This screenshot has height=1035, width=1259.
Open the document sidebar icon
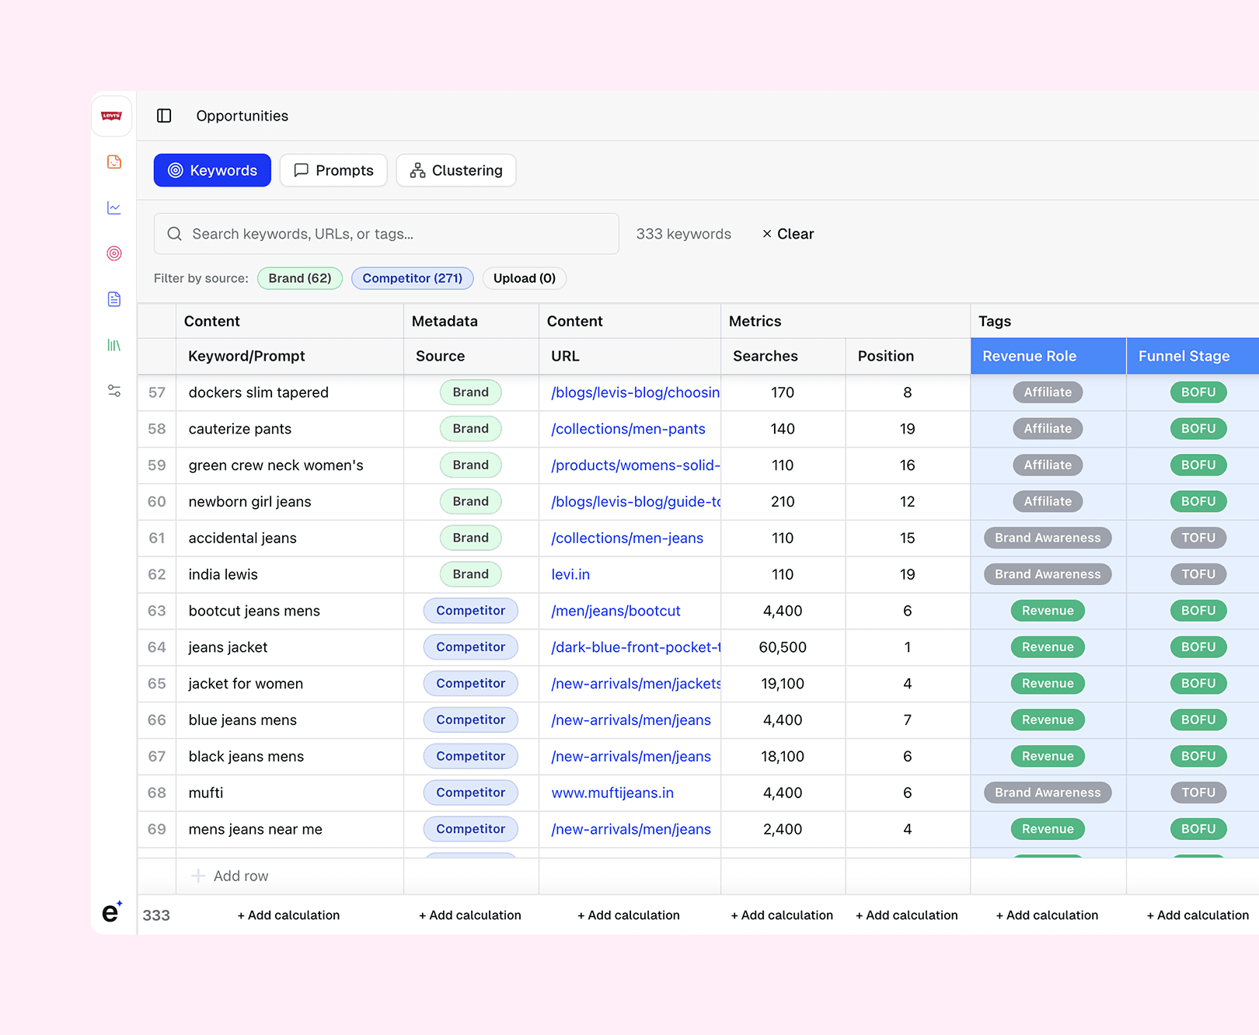[x=114, y=299]
